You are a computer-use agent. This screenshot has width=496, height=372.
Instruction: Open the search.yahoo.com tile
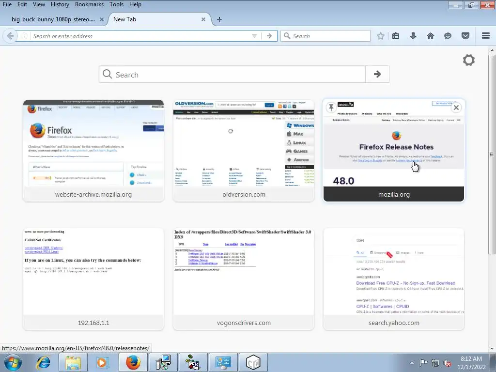click(393, 279)
